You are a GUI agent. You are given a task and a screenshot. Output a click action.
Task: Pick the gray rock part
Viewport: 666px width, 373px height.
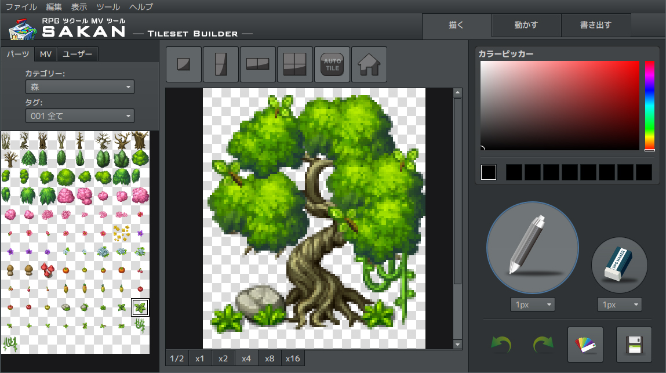pos(66,307)
